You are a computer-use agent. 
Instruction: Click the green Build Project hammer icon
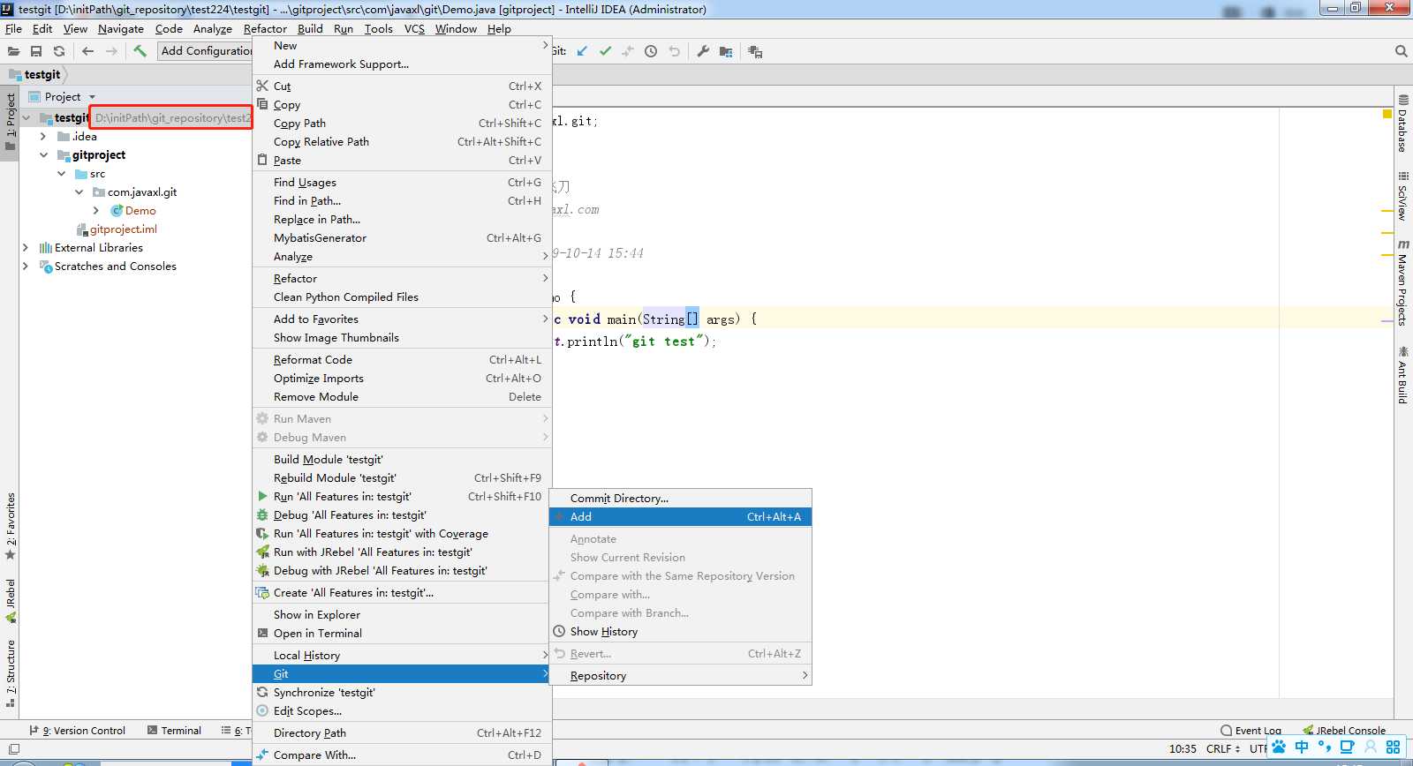pos(140,51)
